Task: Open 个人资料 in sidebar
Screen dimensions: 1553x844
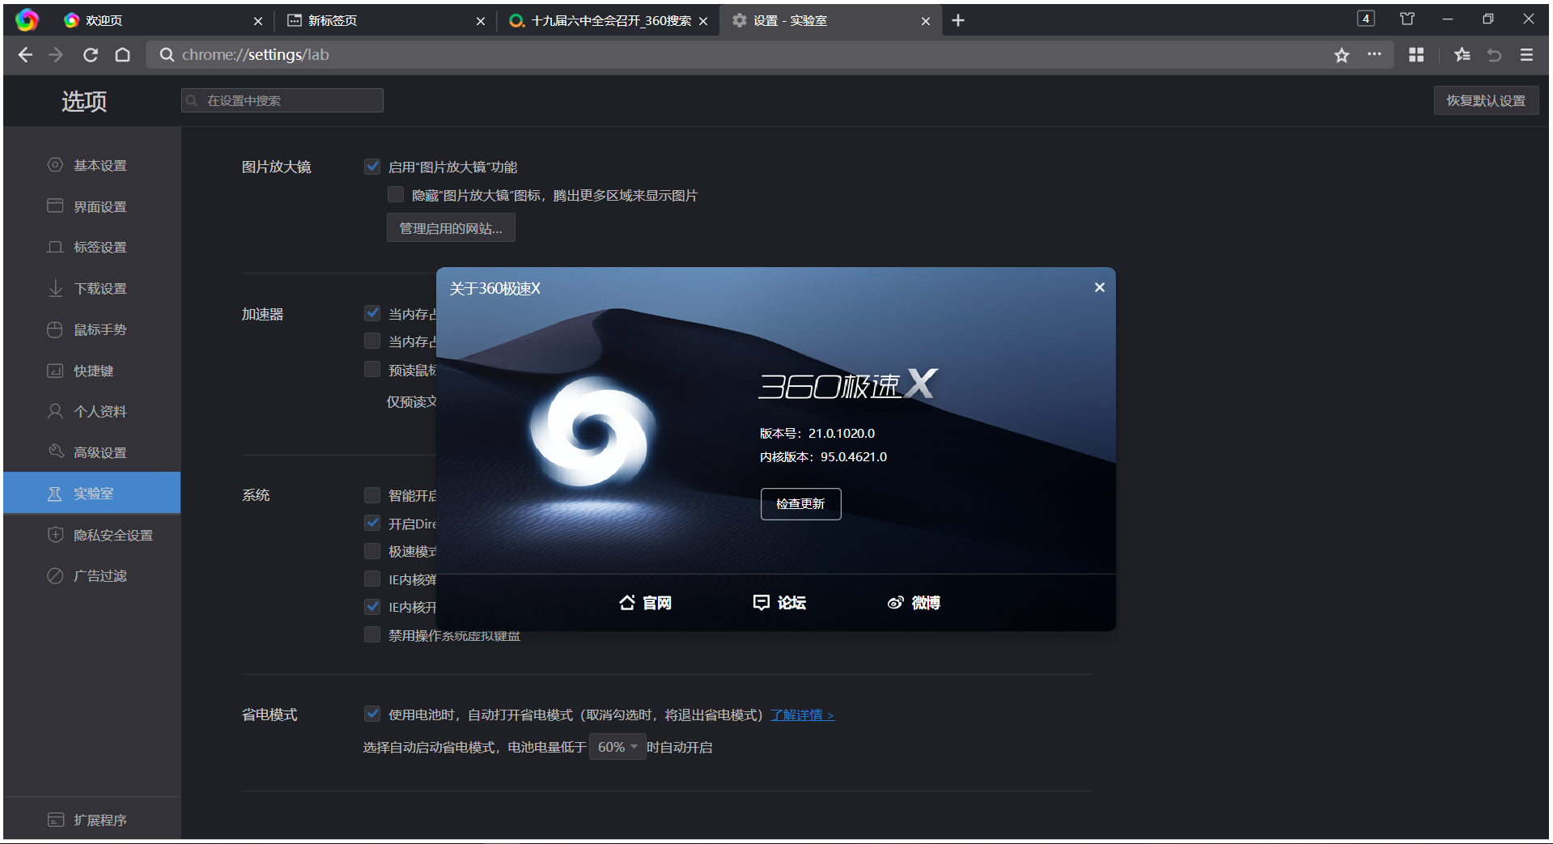Action: (92, 411)
